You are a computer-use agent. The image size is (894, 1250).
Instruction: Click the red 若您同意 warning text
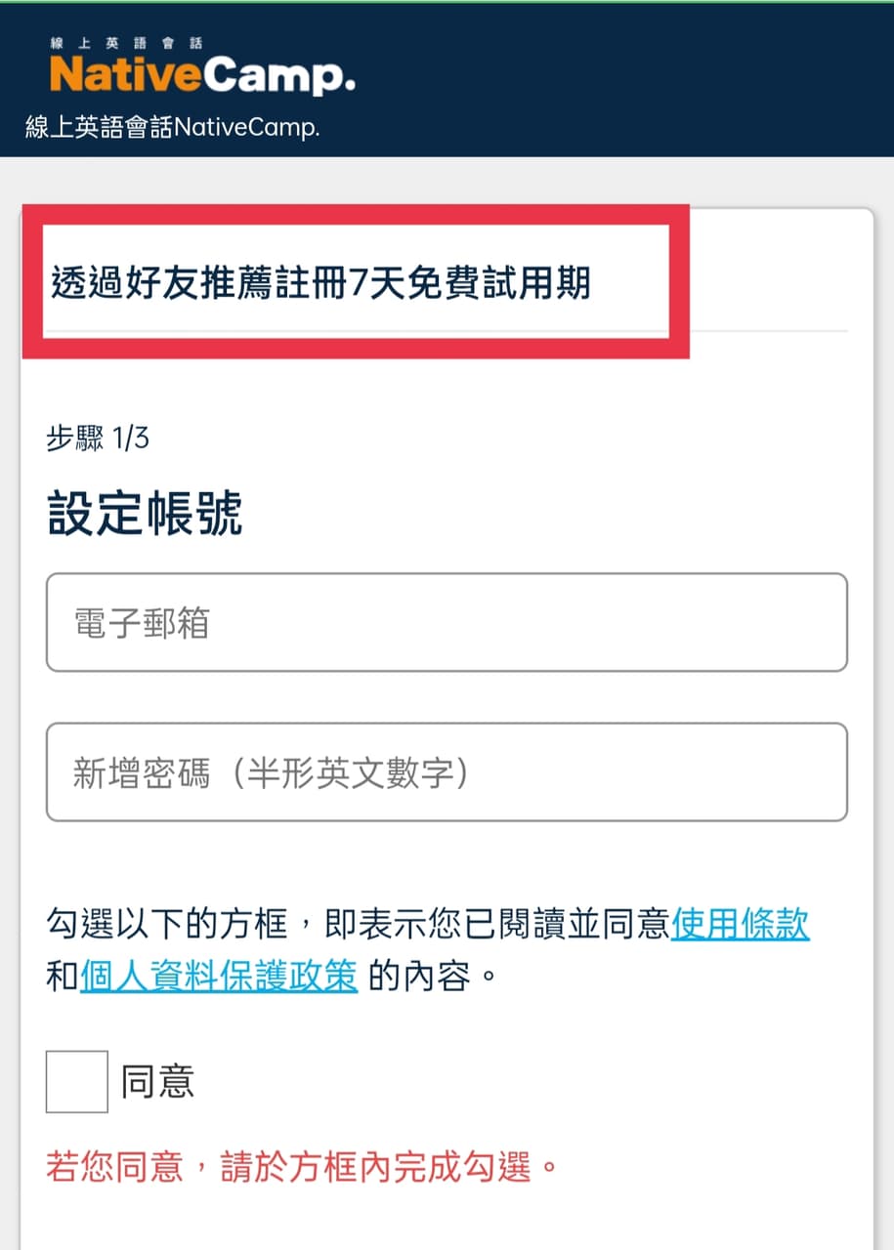(x=293, y=1164)
